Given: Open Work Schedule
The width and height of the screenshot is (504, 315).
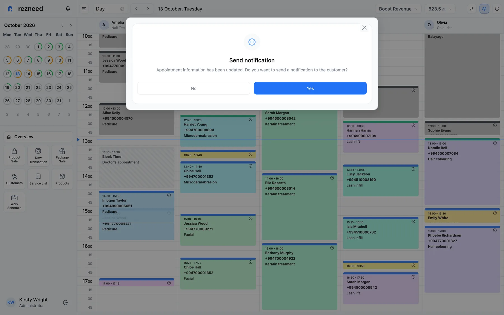Looking at the screenshot, I should tap(14, 202).
